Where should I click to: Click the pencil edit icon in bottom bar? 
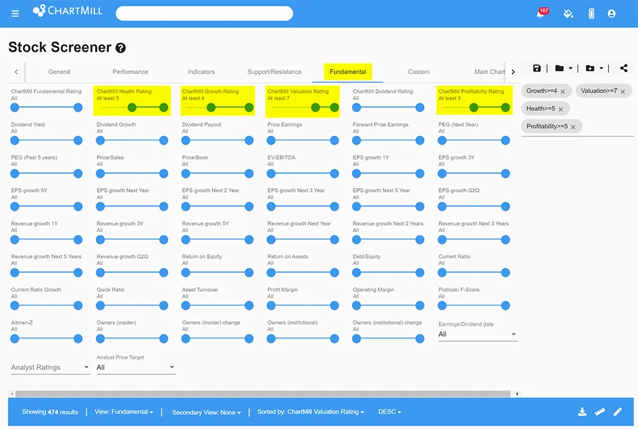618,412
